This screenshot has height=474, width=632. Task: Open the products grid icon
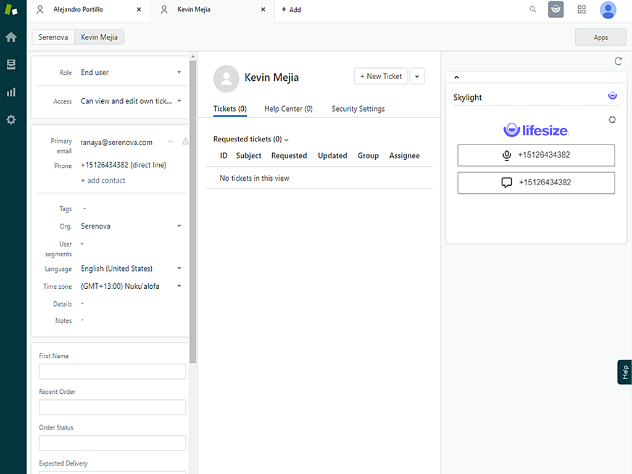tap(581, 10)
